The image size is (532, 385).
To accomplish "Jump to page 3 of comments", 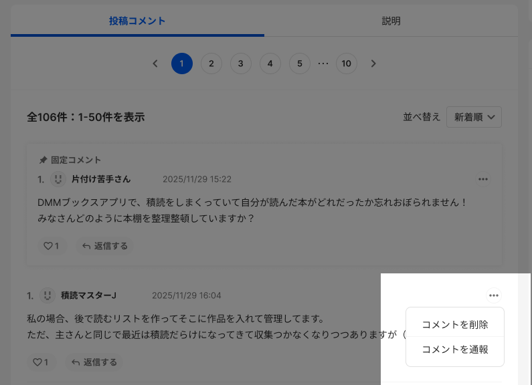I will click(241, 63).
